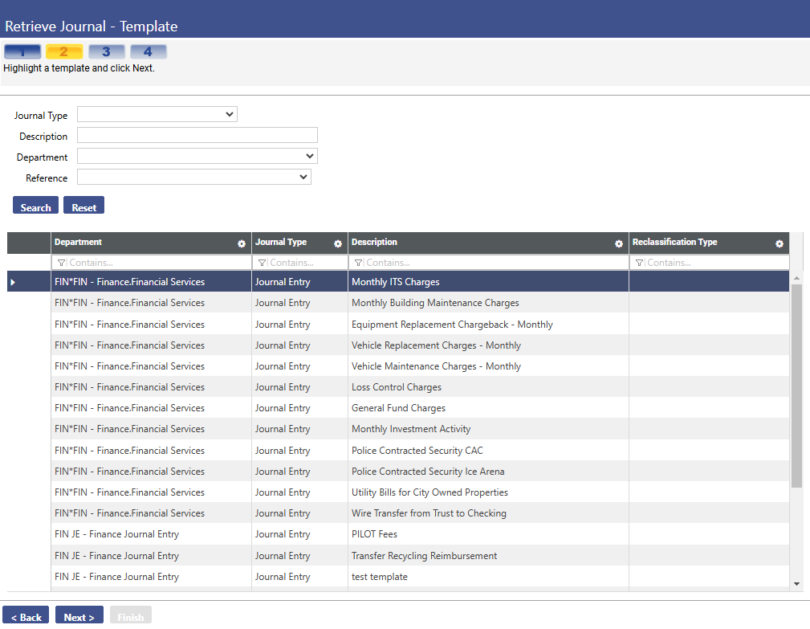Open Journal Type column settings gear
The height and width of the screenshot is (629, 810).
338,244
